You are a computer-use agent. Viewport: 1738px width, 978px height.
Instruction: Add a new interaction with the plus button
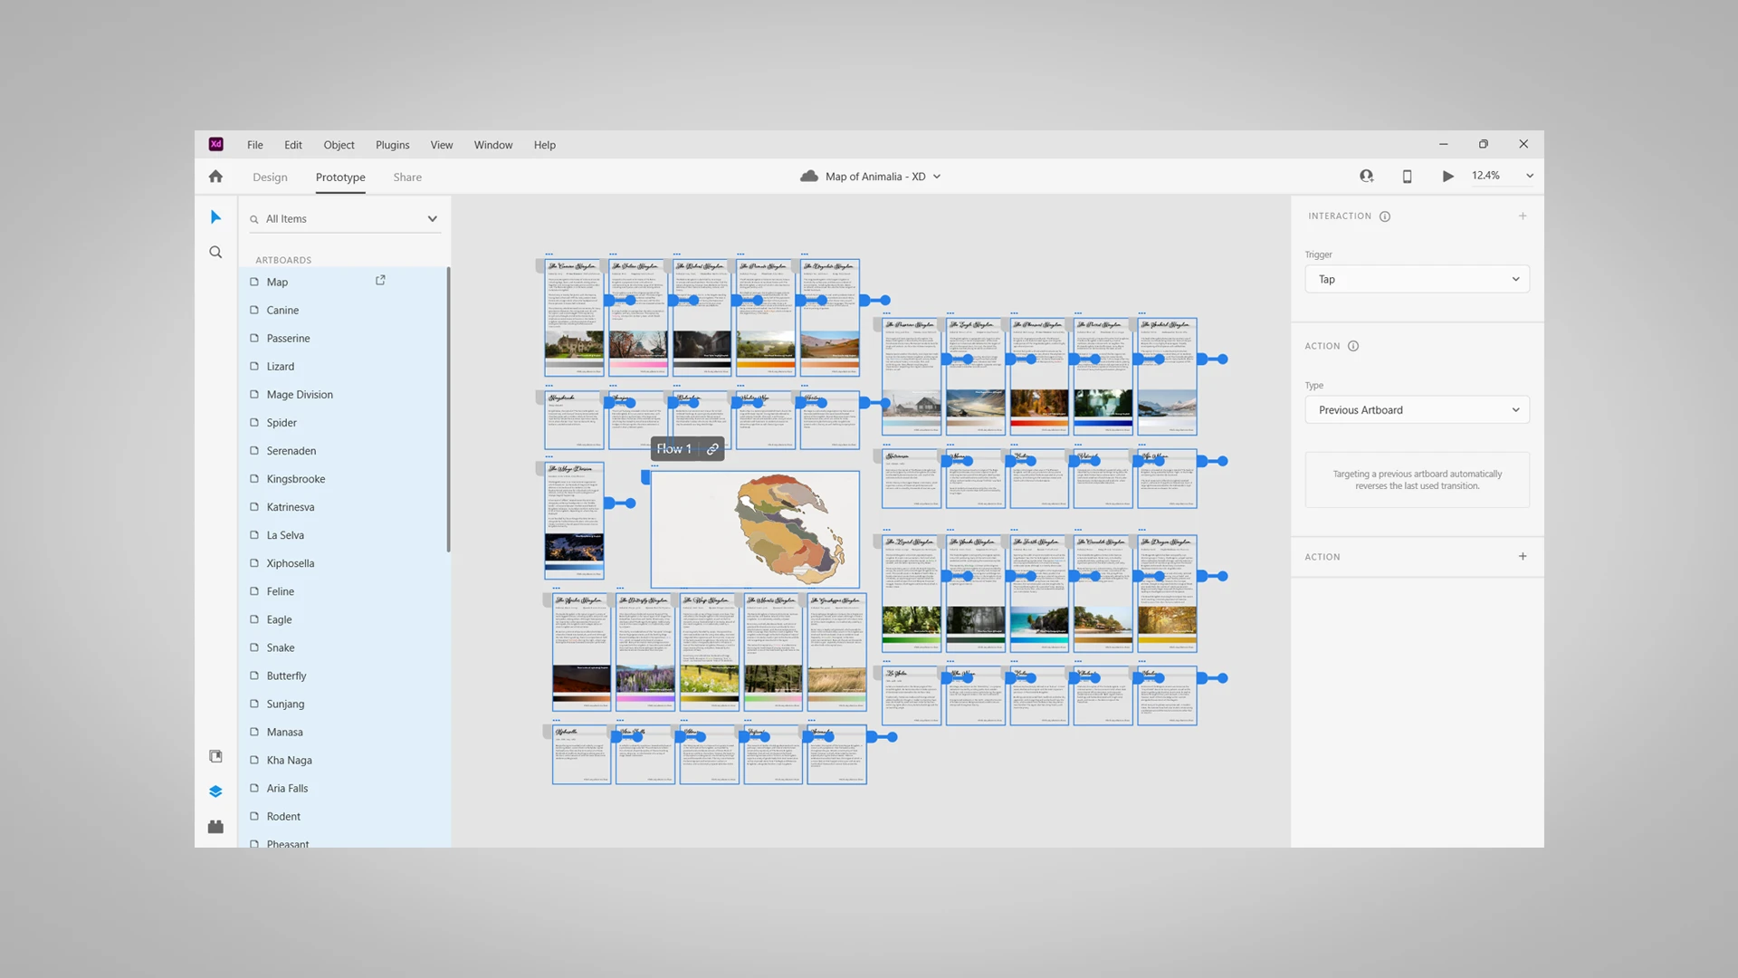click(x=1523, y=216)
